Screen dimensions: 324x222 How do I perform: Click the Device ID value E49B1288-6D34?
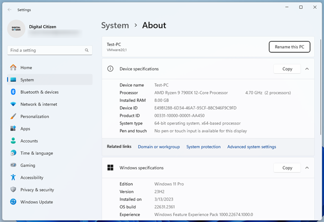pos(195,108)
